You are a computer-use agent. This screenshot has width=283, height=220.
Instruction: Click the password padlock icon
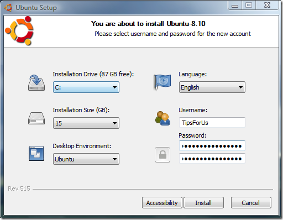click(x=163, y=155)
